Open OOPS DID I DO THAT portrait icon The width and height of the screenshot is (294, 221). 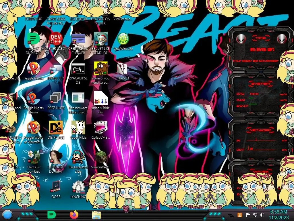56,157
